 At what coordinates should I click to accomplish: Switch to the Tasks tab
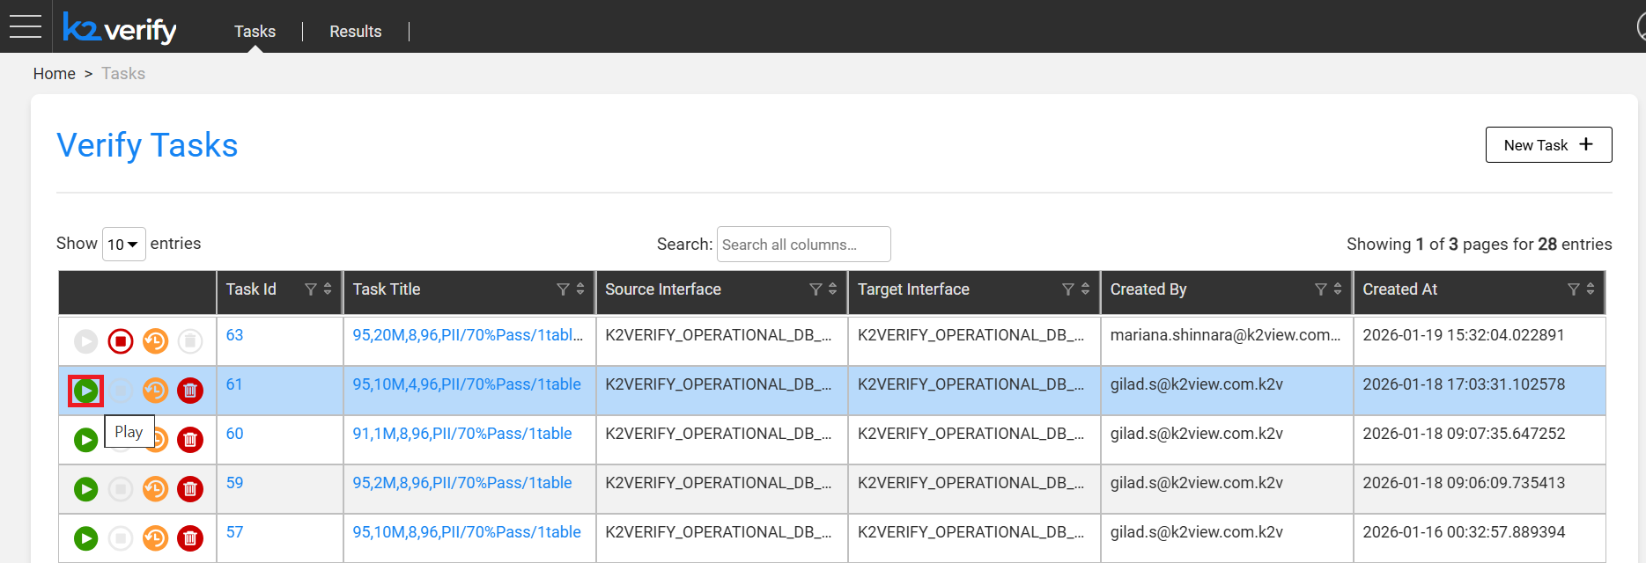point(255,32)
